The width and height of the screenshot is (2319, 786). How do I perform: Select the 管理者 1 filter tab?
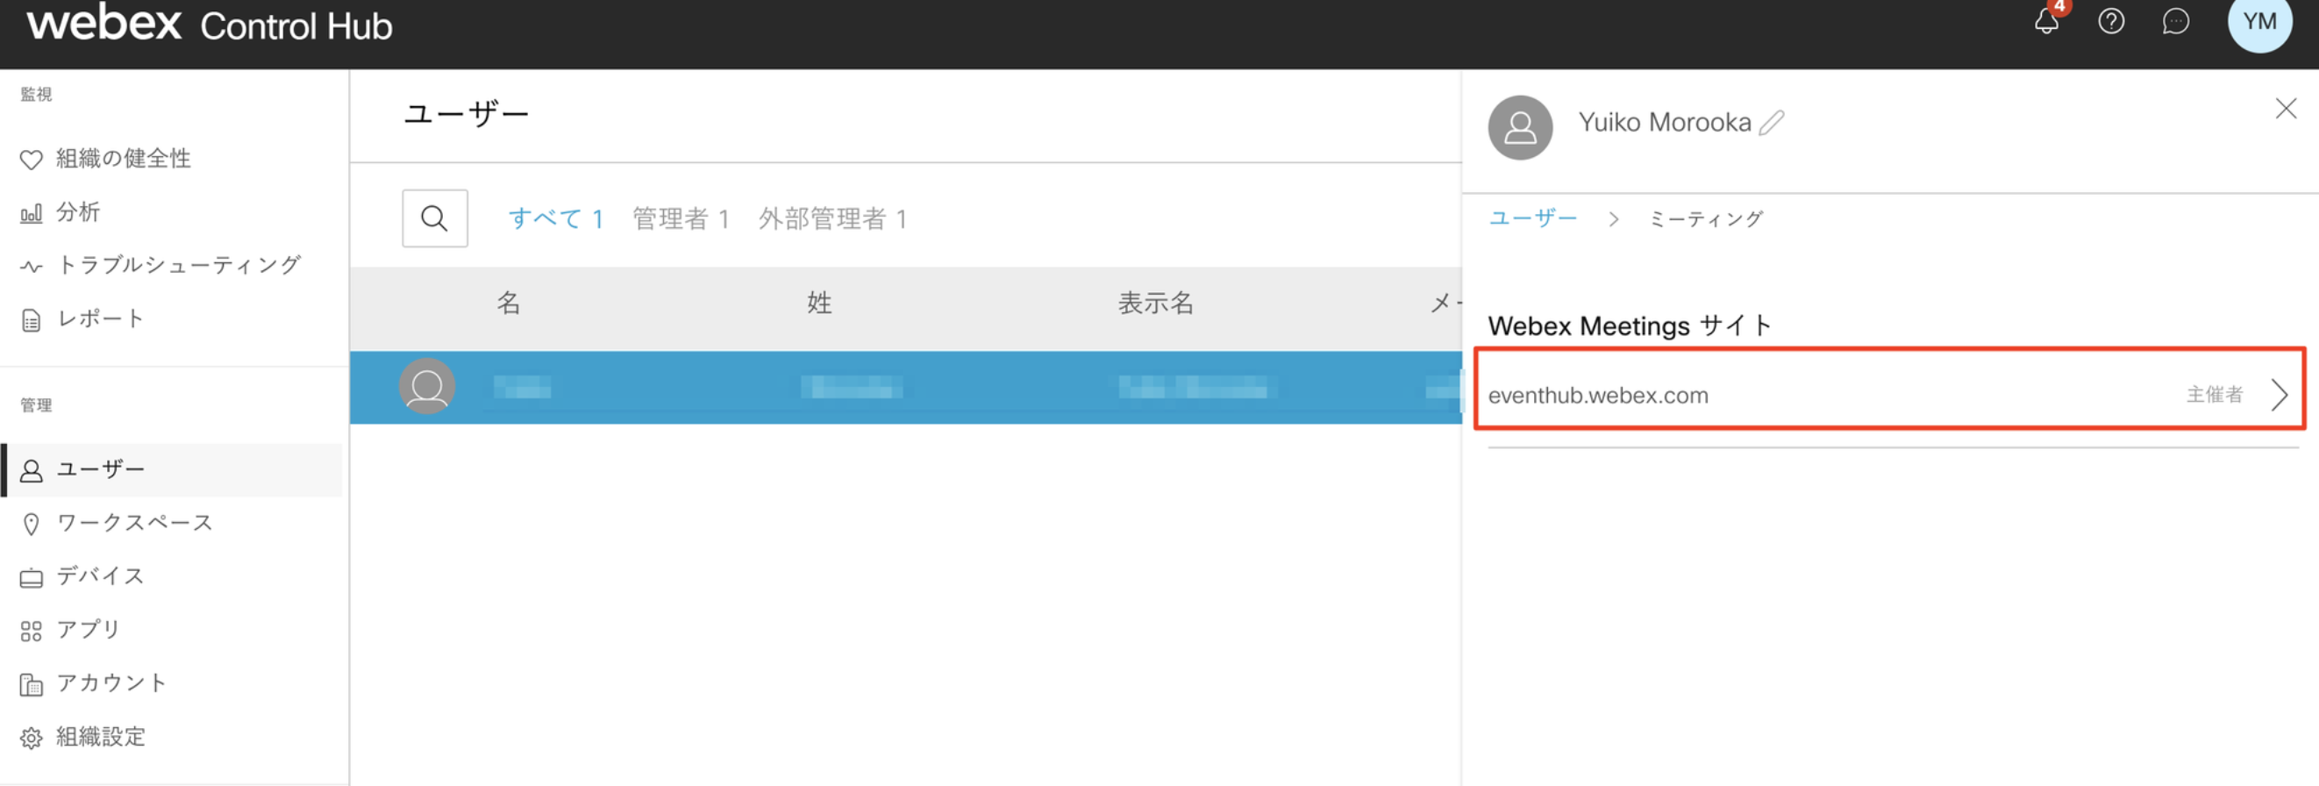681,218
